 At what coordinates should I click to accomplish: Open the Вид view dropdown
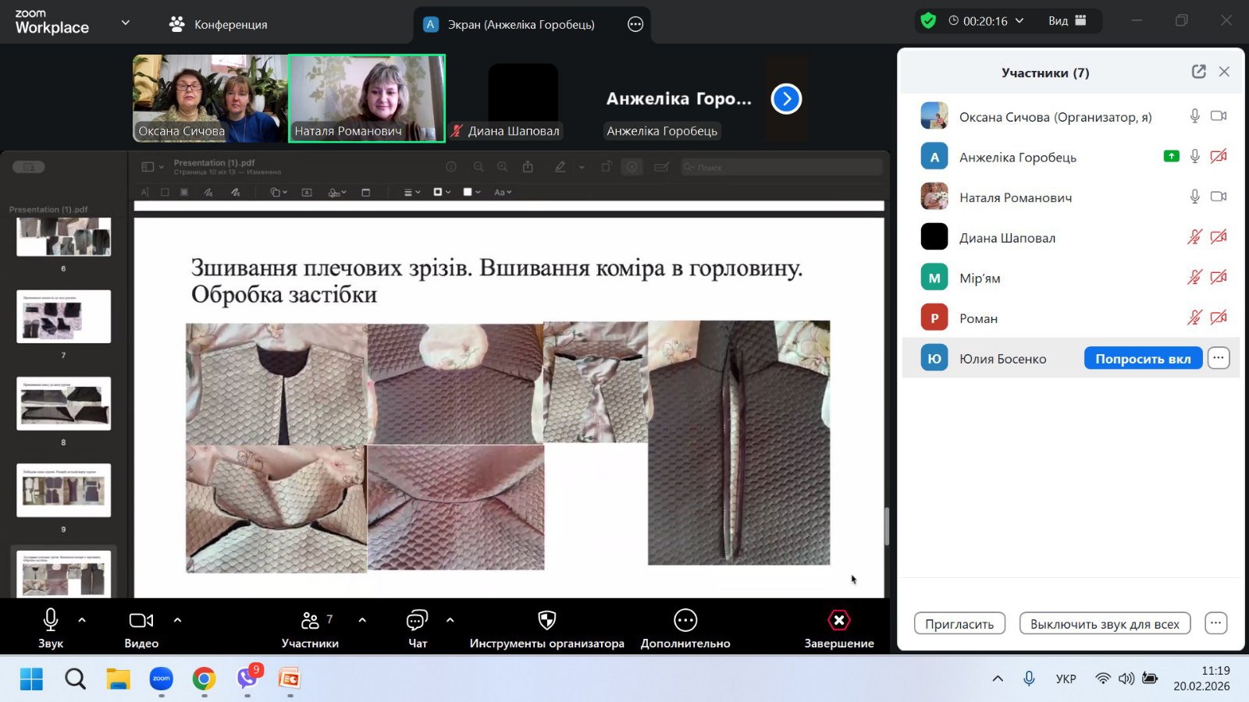[x=1067, y=21]
